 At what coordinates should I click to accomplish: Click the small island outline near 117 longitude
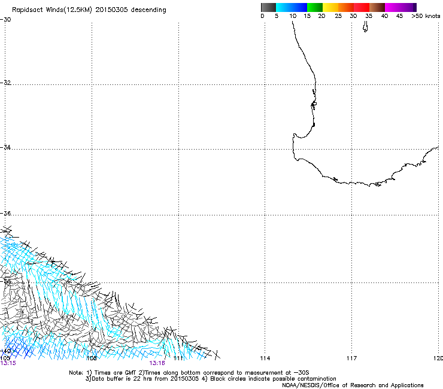click(x=365, y=27)
